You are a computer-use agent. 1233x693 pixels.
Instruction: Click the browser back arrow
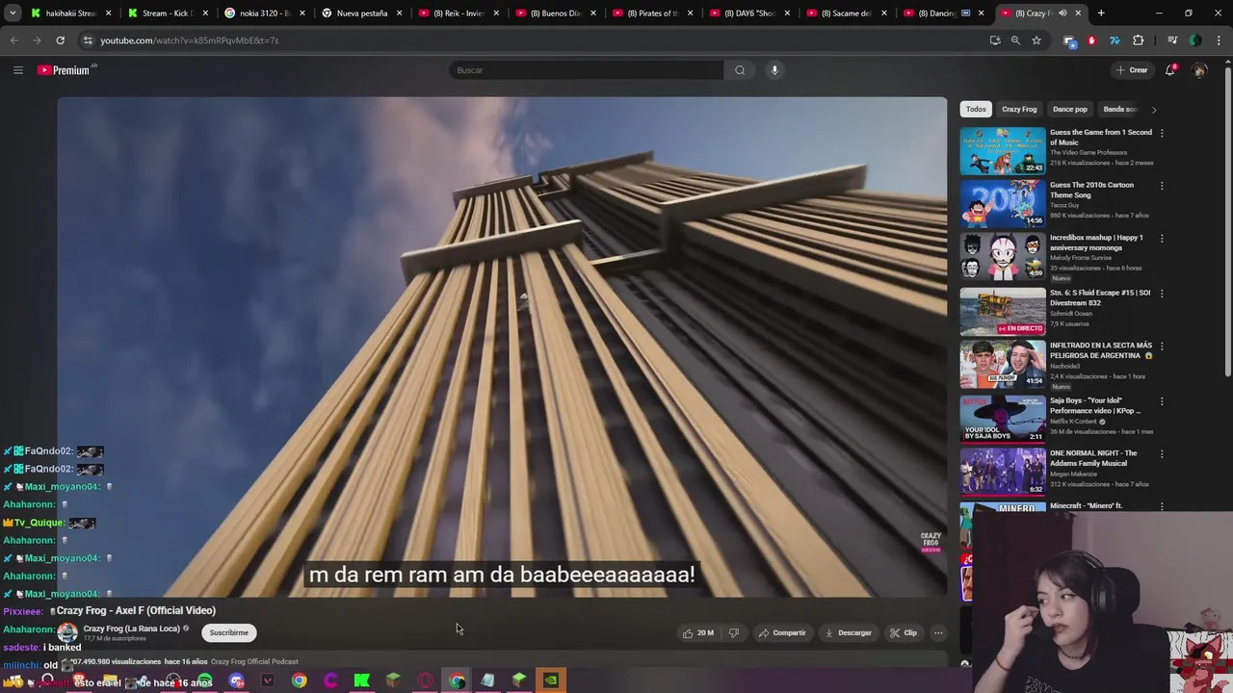13,40
